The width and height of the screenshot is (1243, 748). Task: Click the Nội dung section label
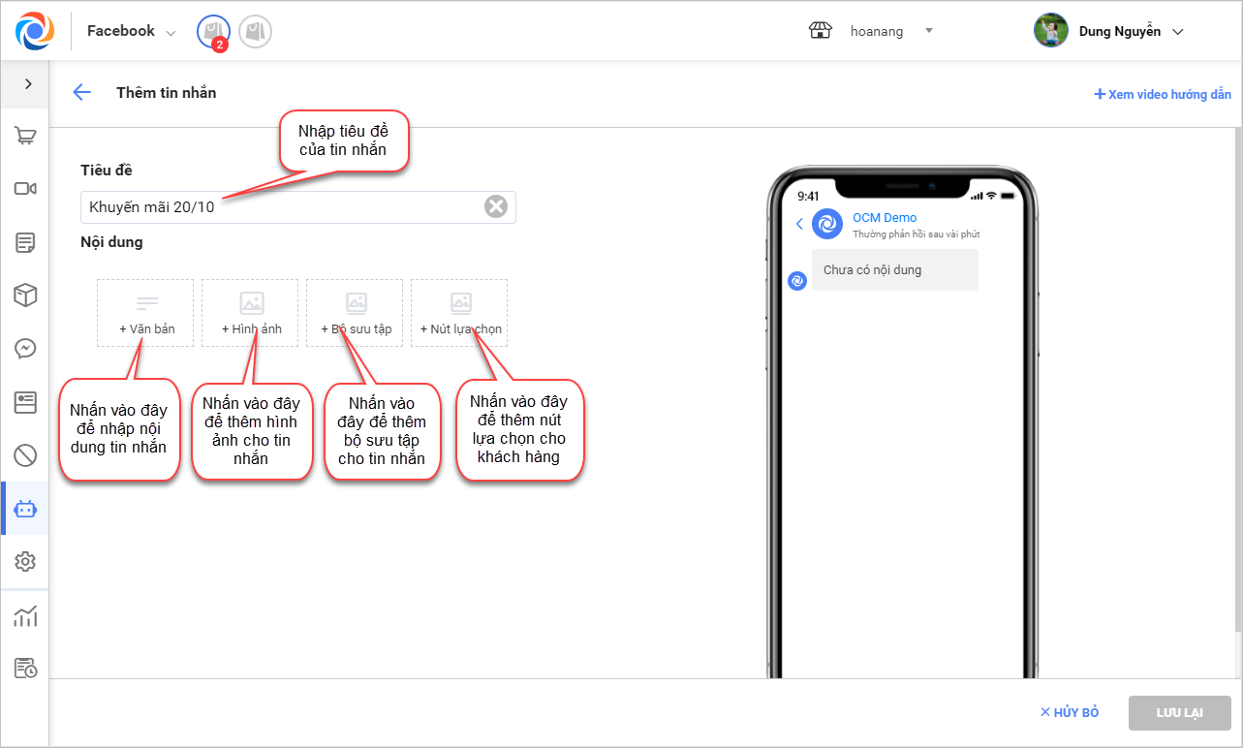coord(111,242)
